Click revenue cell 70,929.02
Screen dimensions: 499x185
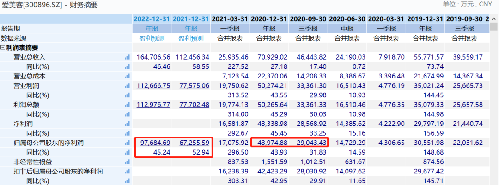tap(273, 57)
